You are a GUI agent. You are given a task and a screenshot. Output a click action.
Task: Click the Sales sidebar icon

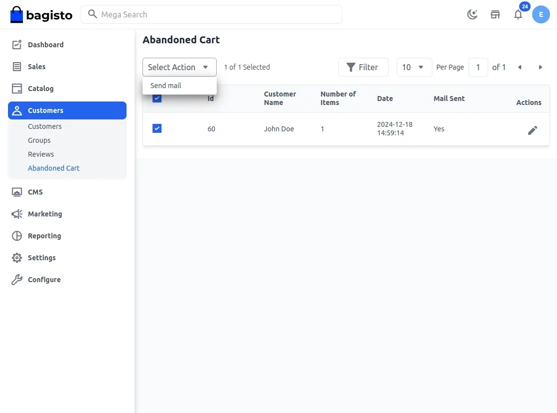[17, 67]
